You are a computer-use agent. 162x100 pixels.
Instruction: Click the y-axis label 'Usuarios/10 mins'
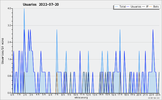[2, 51]
